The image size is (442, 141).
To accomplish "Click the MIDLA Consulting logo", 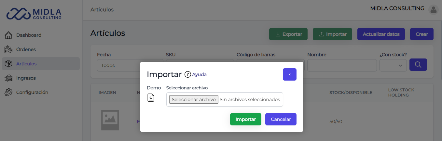I will (34, 13).
